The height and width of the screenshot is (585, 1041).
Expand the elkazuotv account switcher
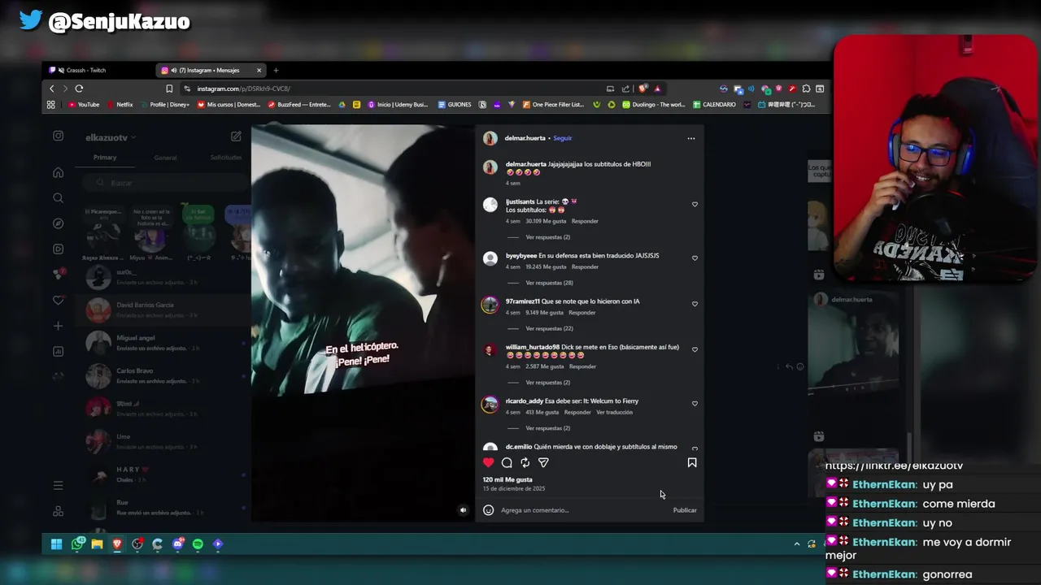pos(111,137)
